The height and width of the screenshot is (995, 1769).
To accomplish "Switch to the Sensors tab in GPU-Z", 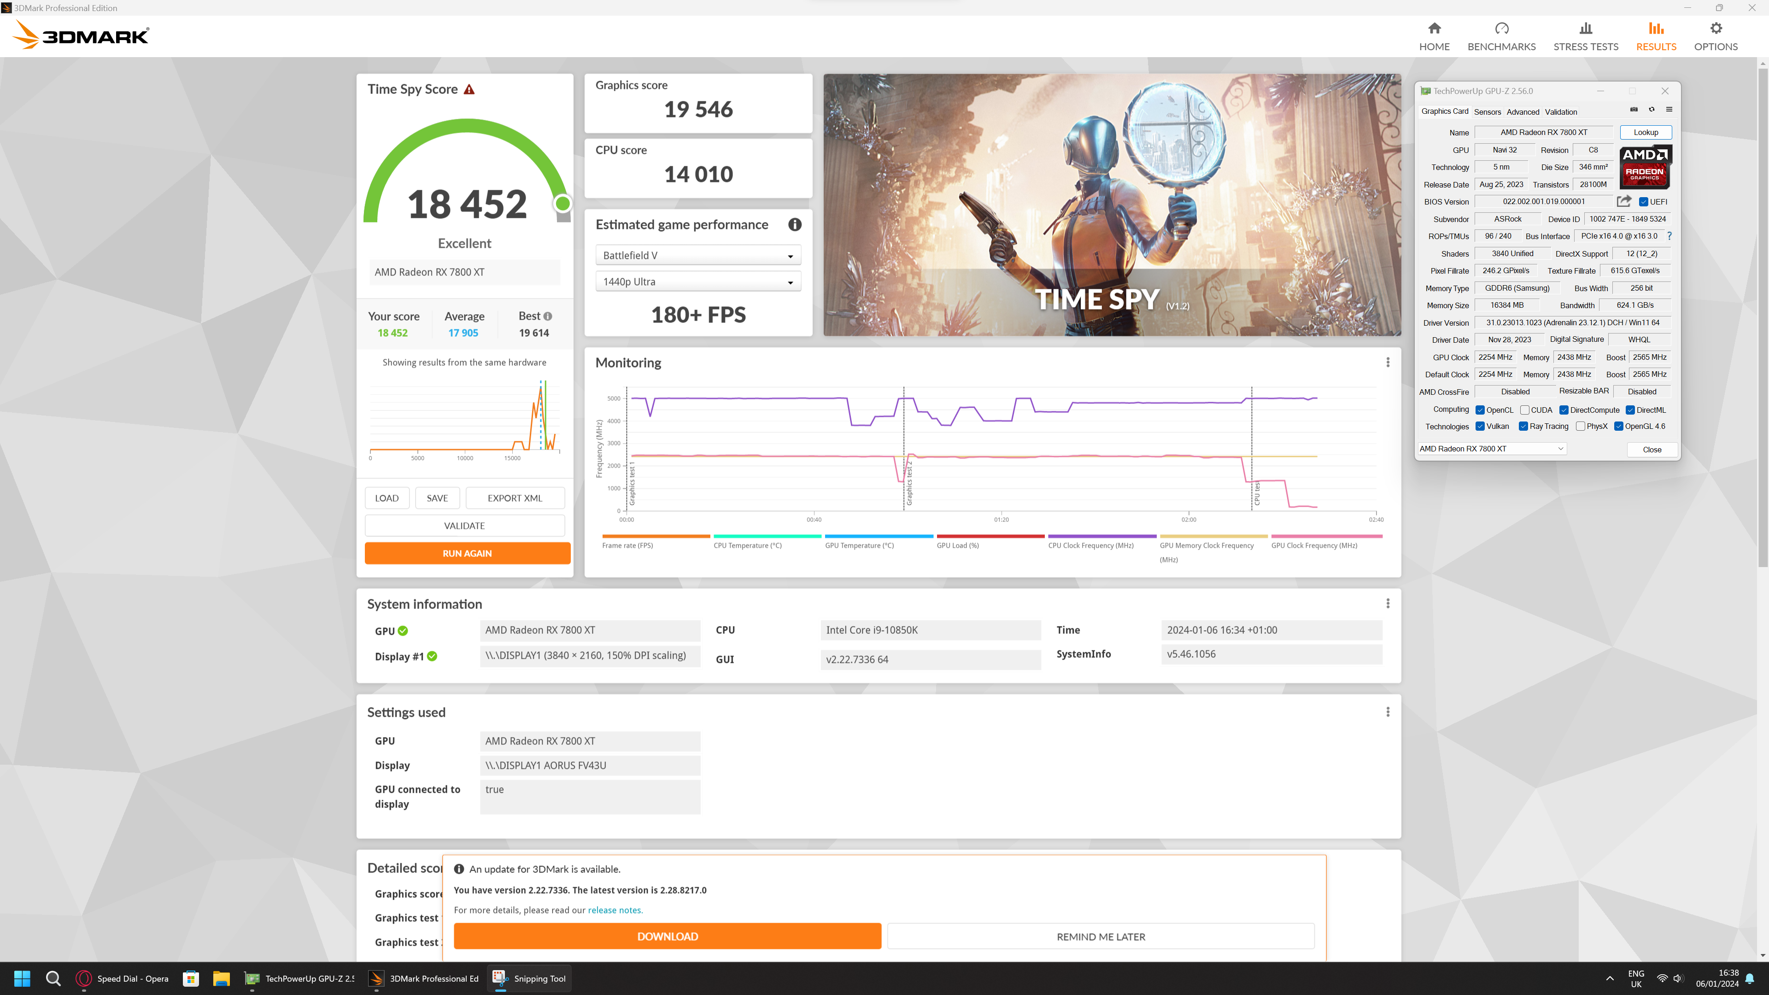I will [1487, 112].
